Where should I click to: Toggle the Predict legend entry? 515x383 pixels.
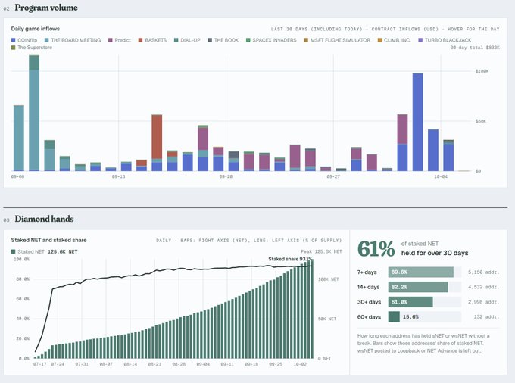coord(120,40)
